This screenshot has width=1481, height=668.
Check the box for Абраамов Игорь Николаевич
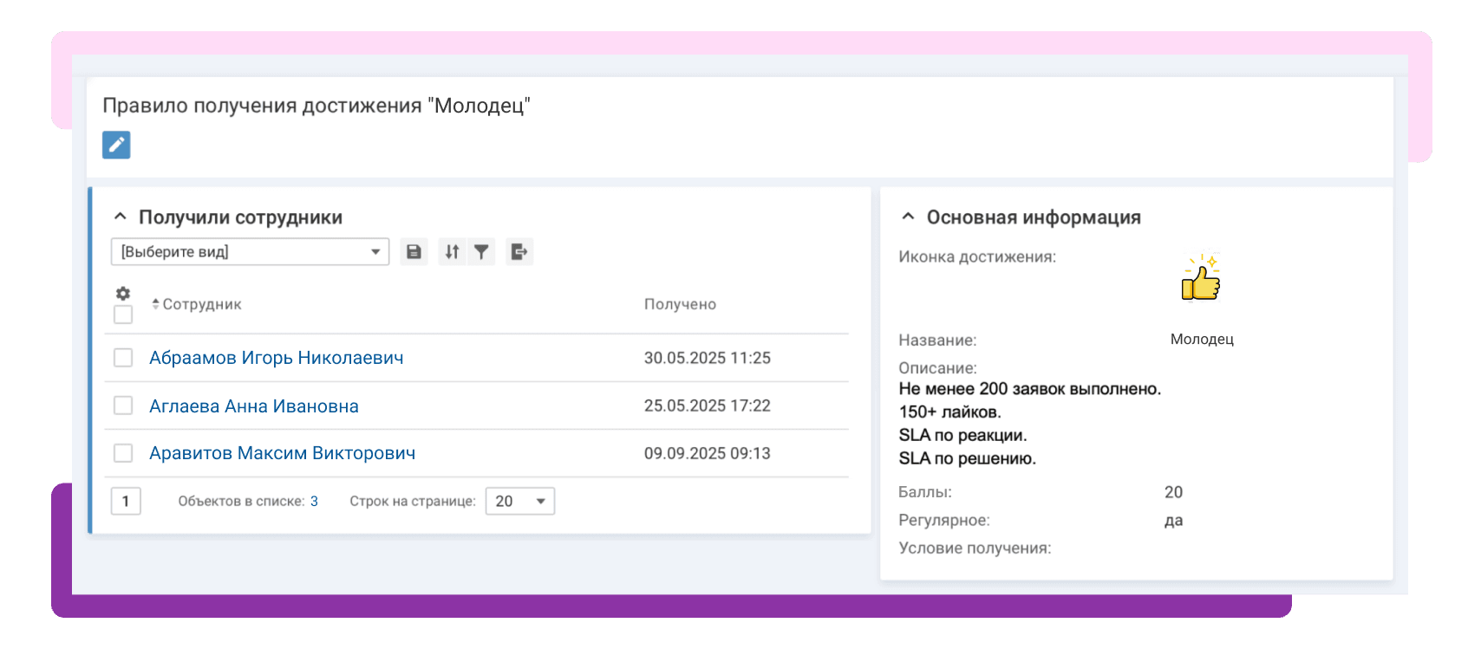pyautogui.click(x=123, y=358)
